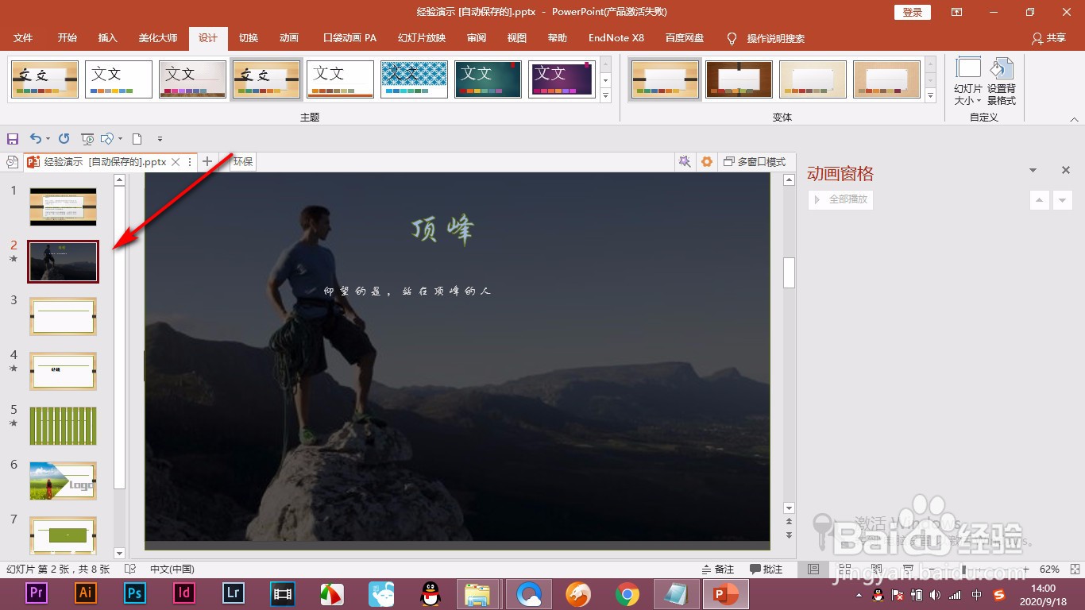This screenshot has height=610, width=1085.
Task: Toggle the 备注 notes pane
Action: 718,569
